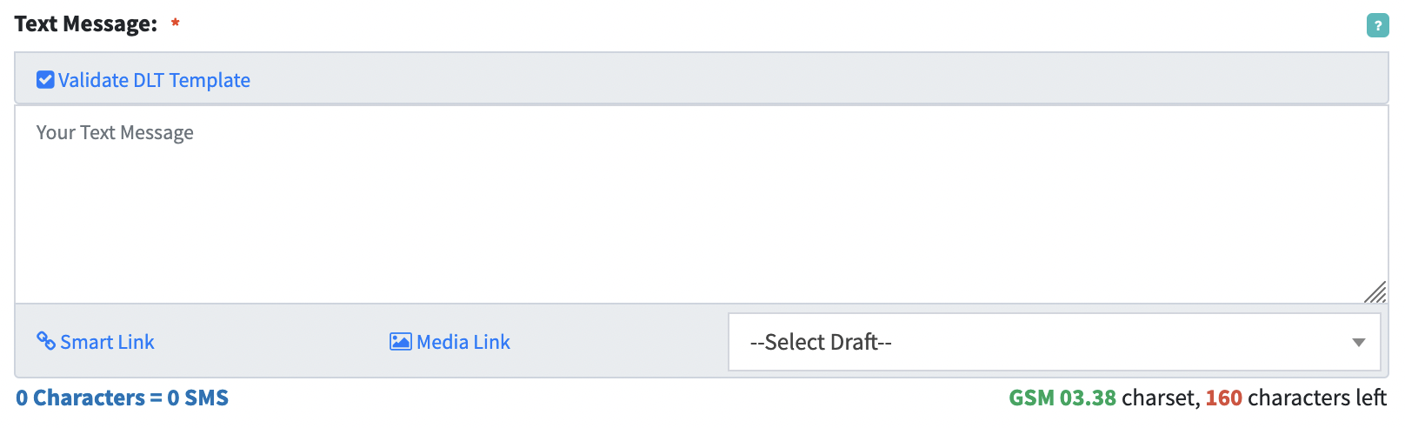Open the Select Draft dropdown

1043,342
